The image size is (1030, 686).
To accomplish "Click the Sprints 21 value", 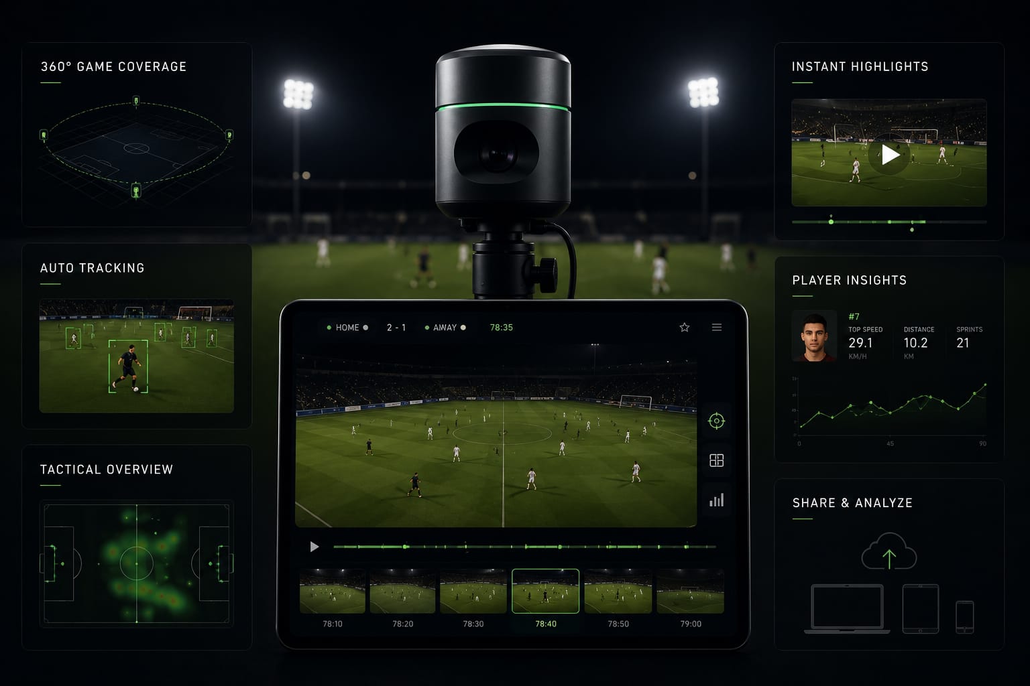I will (x=963, y=343).
